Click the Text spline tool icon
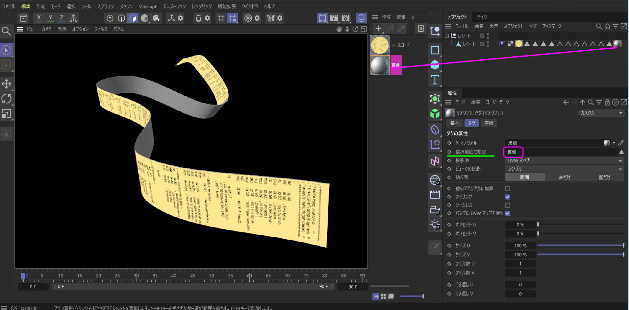The image size is (629, 310). tap(435, 80)
